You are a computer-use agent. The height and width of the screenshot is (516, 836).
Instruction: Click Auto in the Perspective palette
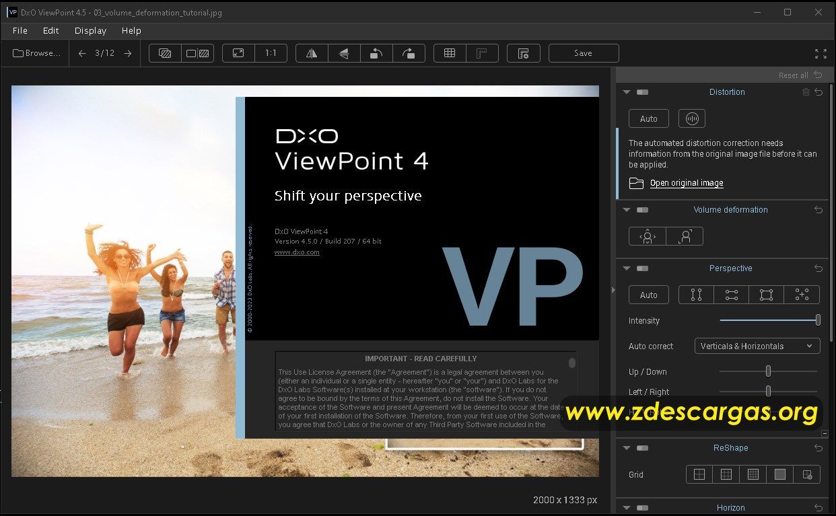pos(649,295)
